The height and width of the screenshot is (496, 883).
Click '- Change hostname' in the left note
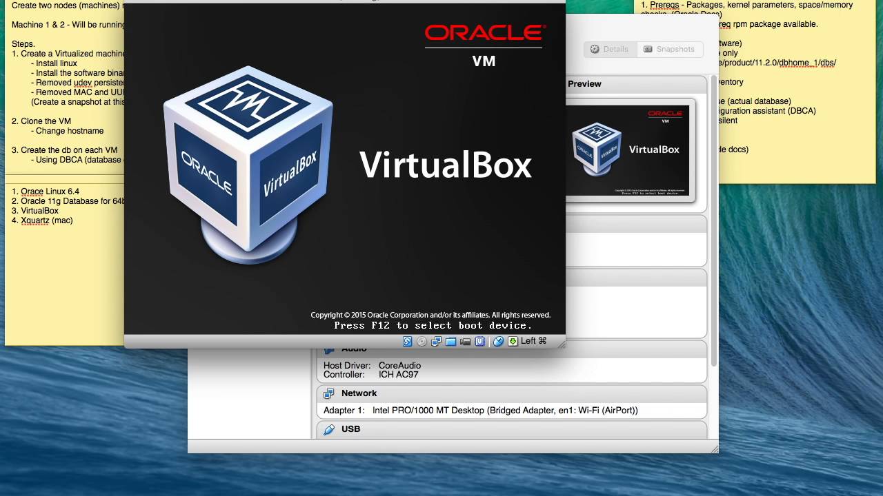click(x=67, y=131)
